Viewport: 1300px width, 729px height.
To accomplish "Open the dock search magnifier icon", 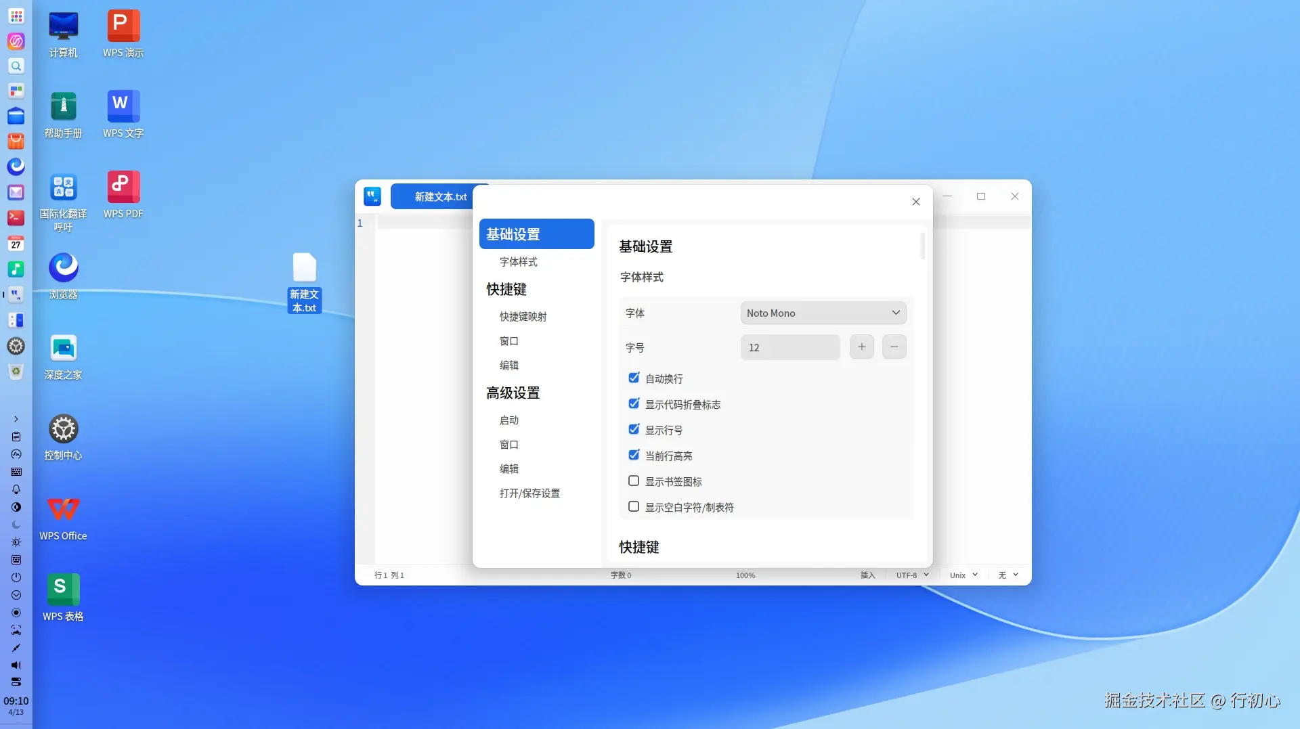I will (x=16, y=66).
